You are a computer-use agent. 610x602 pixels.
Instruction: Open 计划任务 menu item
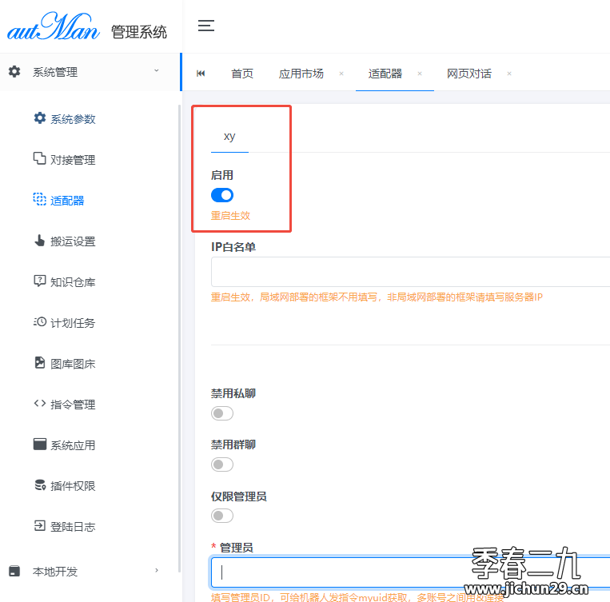73,323
